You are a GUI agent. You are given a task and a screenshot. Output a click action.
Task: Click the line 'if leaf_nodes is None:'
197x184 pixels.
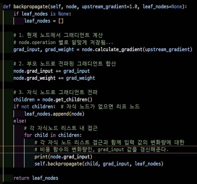pos(42,14)
